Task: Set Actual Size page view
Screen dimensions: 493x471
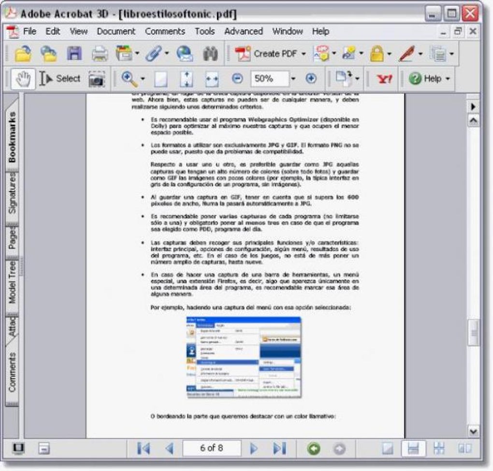Action: pyautogui.click(x=160, y=79)
